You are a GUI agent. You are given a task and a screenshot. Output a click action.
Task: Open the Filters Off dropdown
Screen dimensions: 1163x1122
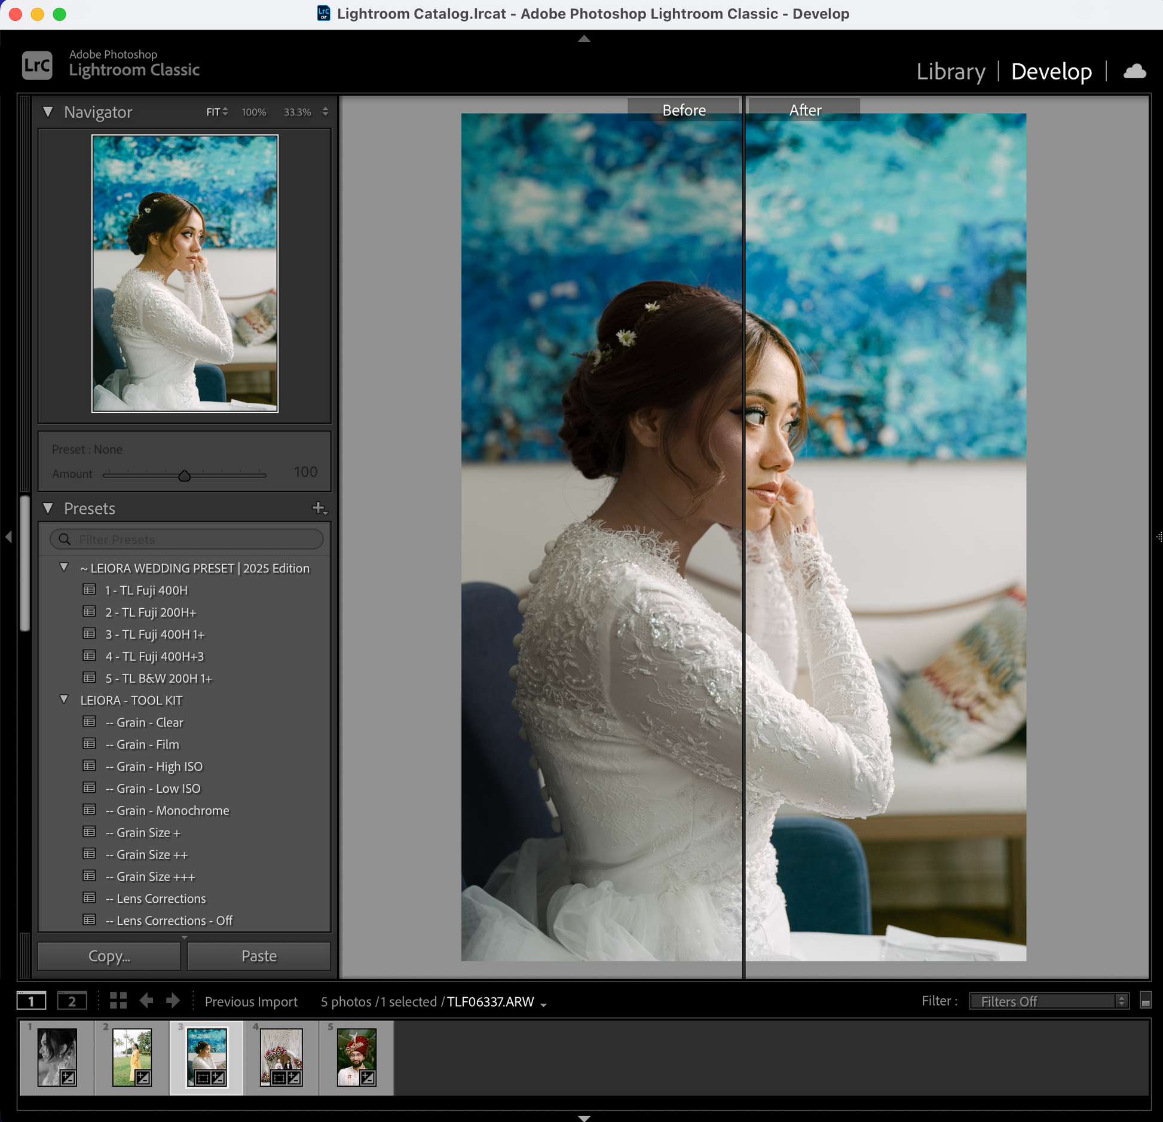[x=1049, y=1001]
